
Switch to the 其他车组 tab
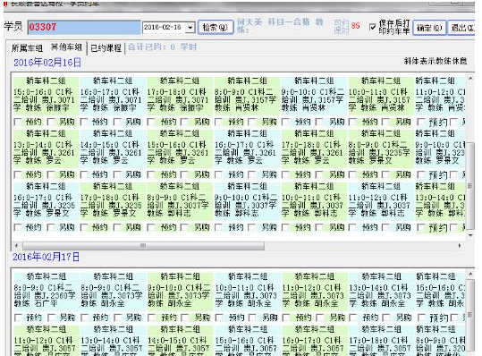click(x=66, y=47)
